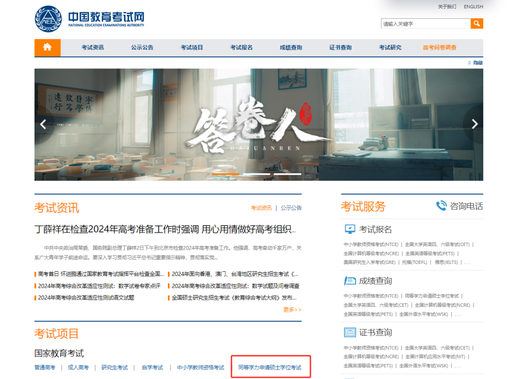524x379 pixels.
Task: Open 雅思(IELTS) registration link
Action: coord(446,263)
